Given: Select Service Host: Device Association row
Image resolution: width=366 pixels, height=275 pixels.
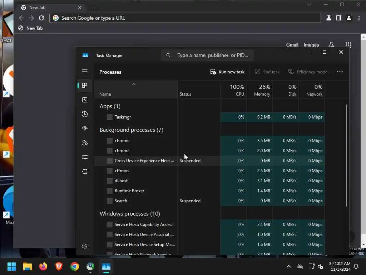Looking at the screenshot, I should pos(209,235).
